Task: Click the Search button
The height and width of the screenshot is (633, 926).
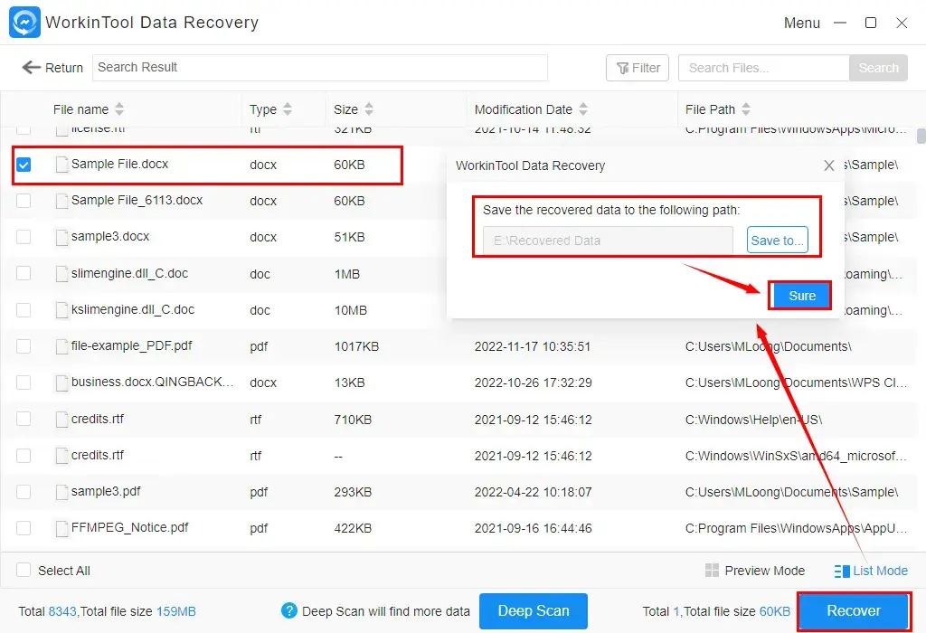Action: coord(878,68)
